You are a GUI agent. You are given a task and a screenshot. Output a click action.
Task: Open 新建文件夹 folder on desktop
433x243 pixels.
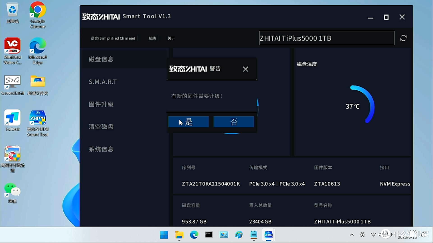(x=38, y=85)
